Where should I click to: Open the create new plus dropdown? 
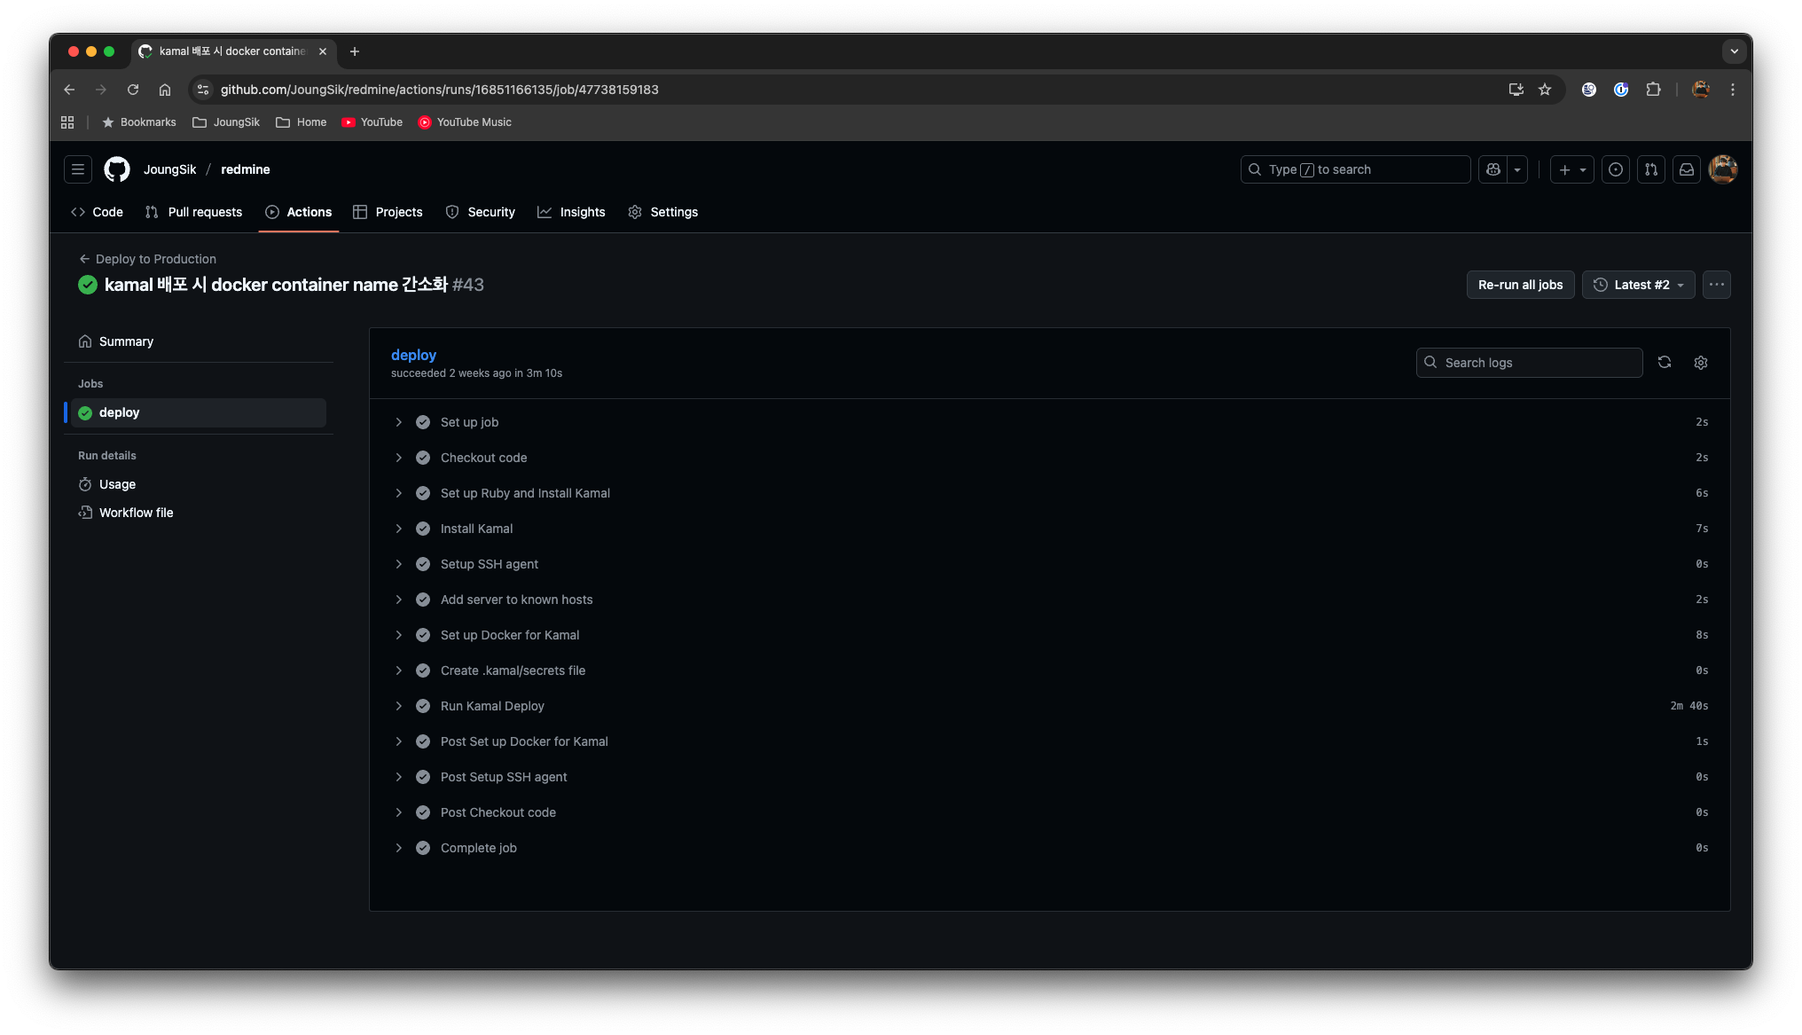(1572, 169)
